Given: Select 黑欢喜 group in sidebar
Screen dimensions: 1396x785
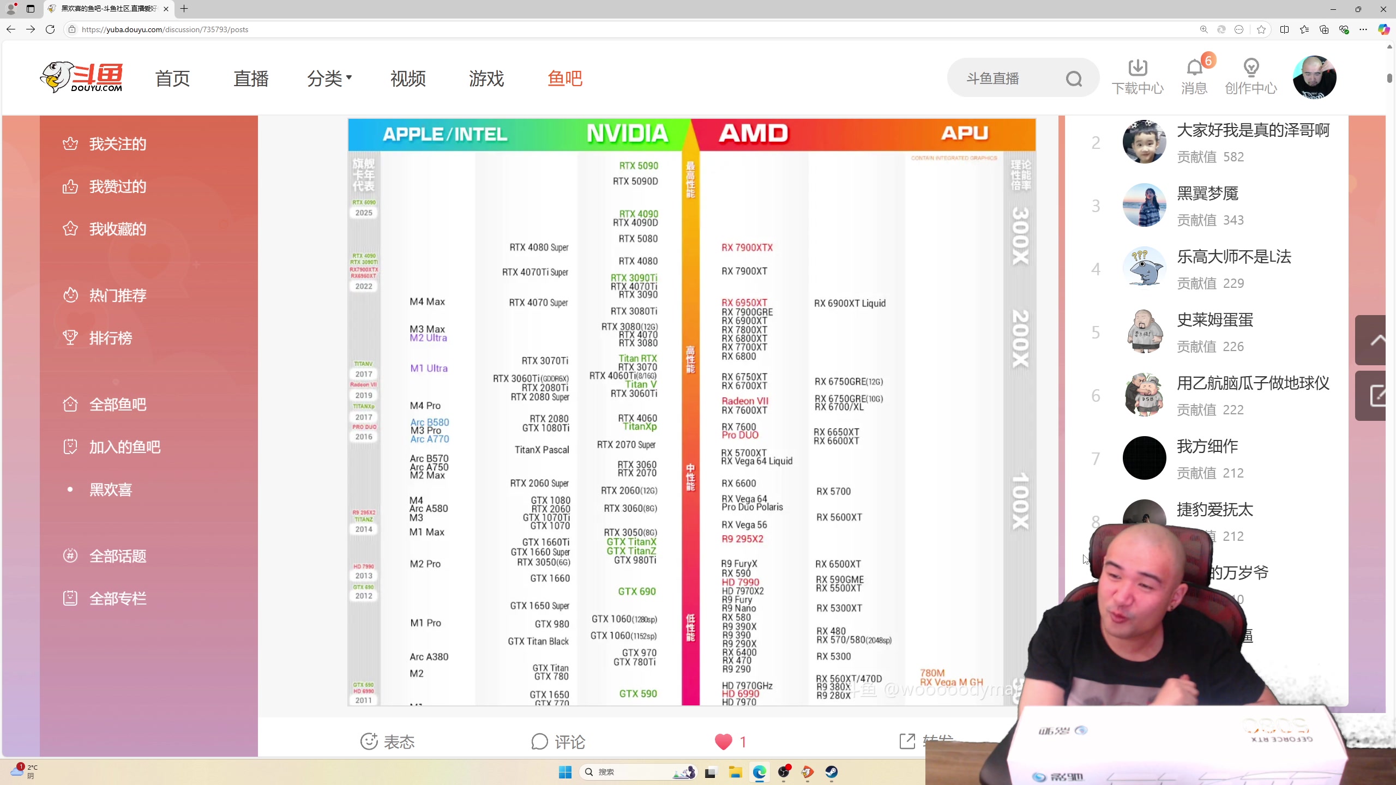Looking at the screenshot, I should (x=111, y=490).
